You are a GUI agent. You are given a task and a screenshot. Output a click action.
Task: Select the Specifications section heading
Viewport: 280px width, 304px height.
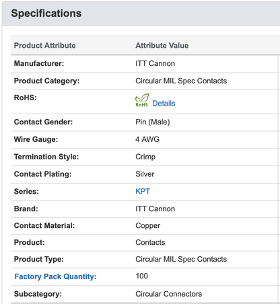pos(46,13)
